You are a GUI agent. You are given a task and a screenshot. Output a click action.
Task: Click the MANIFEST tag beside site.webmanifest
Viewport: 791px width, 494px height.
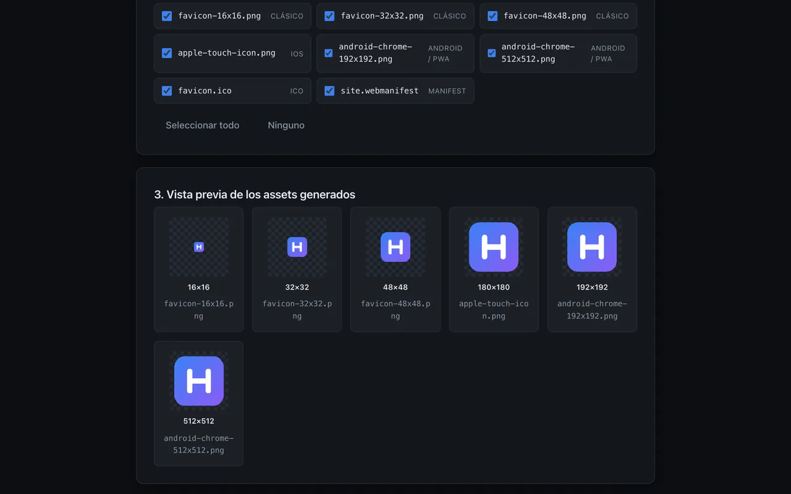pyautogui.click(x=447, y=91)
